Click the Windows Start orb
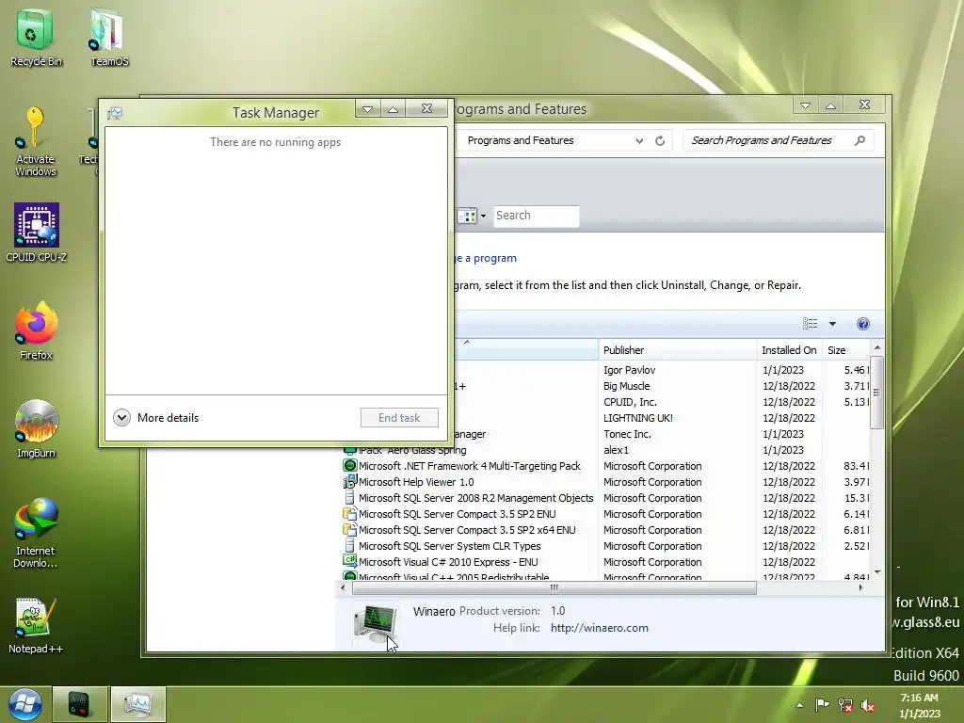The width and height of the screenshot is (964, 723). coord(25,704)
